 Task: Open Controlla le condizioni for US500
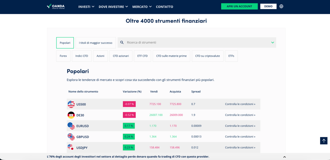[x=240, y=104]
